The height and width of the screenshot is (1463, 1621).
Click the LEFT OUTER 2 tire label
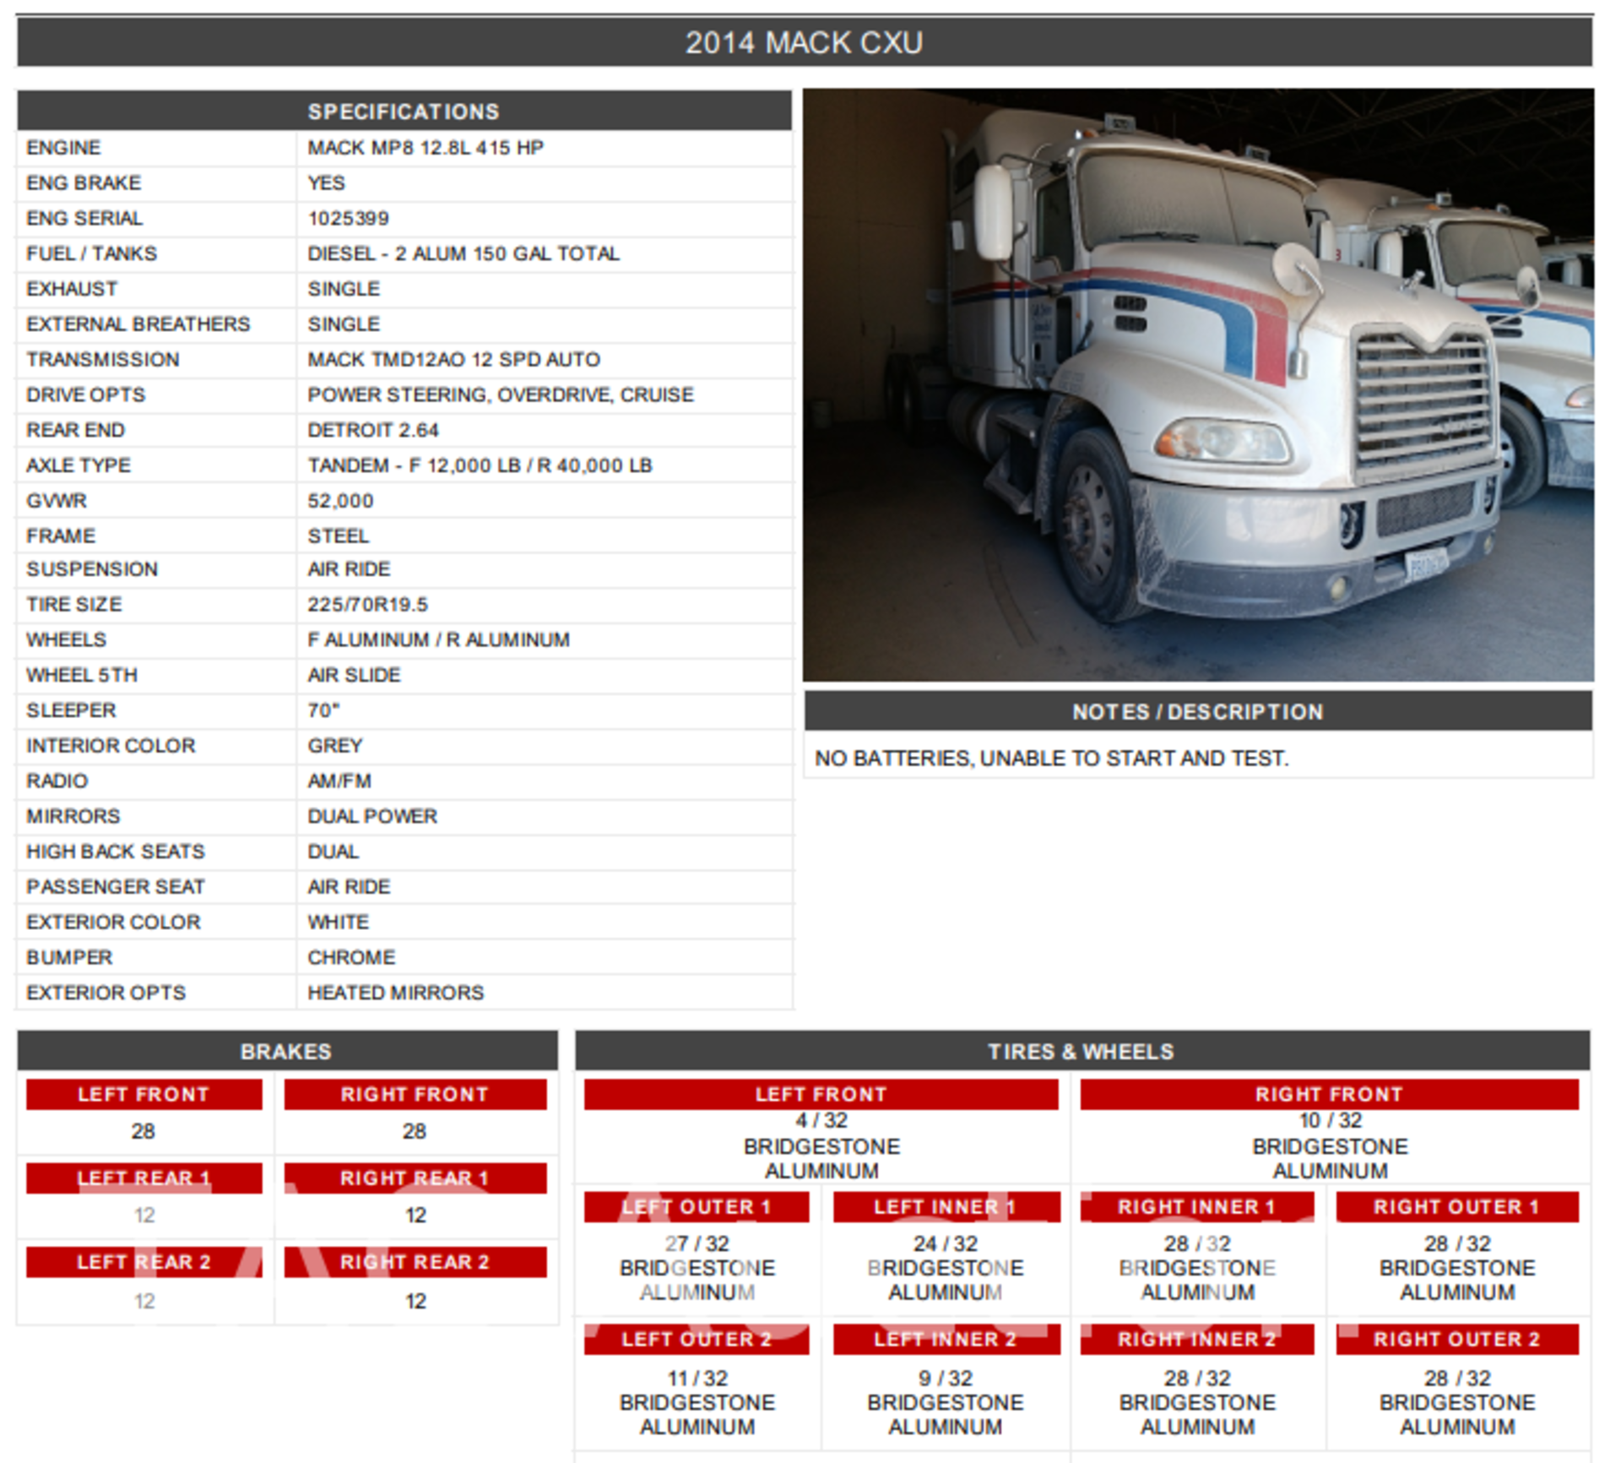[697, 1340]
